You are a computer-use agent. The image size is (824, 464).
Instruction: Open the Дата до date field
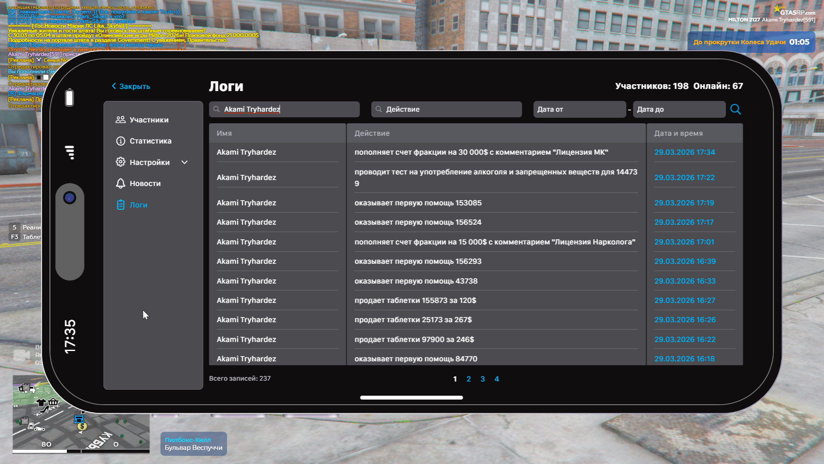coord(679,109)
